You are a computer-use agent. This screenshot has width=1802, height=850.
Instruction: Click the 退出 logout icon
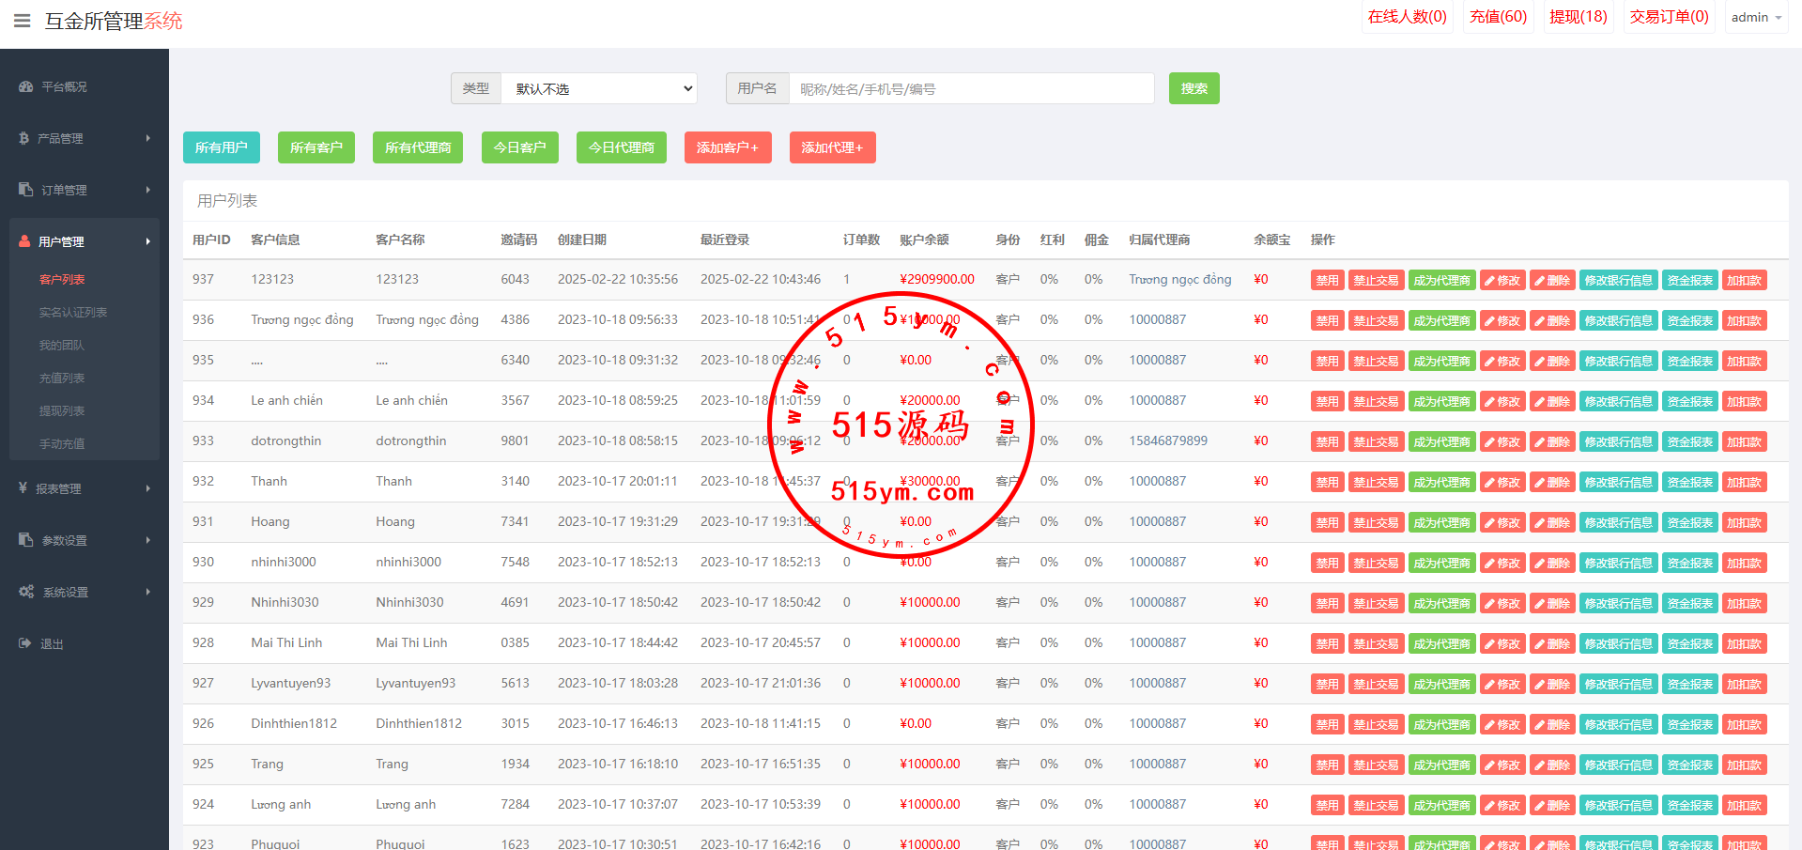pyautogui.click(x=24, y=643)
